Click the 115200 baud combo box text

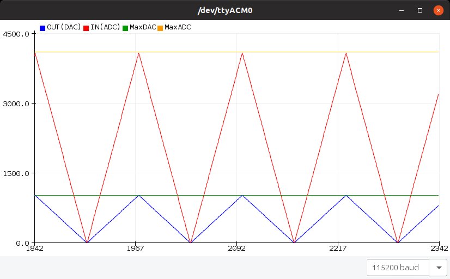pos(398,268)
